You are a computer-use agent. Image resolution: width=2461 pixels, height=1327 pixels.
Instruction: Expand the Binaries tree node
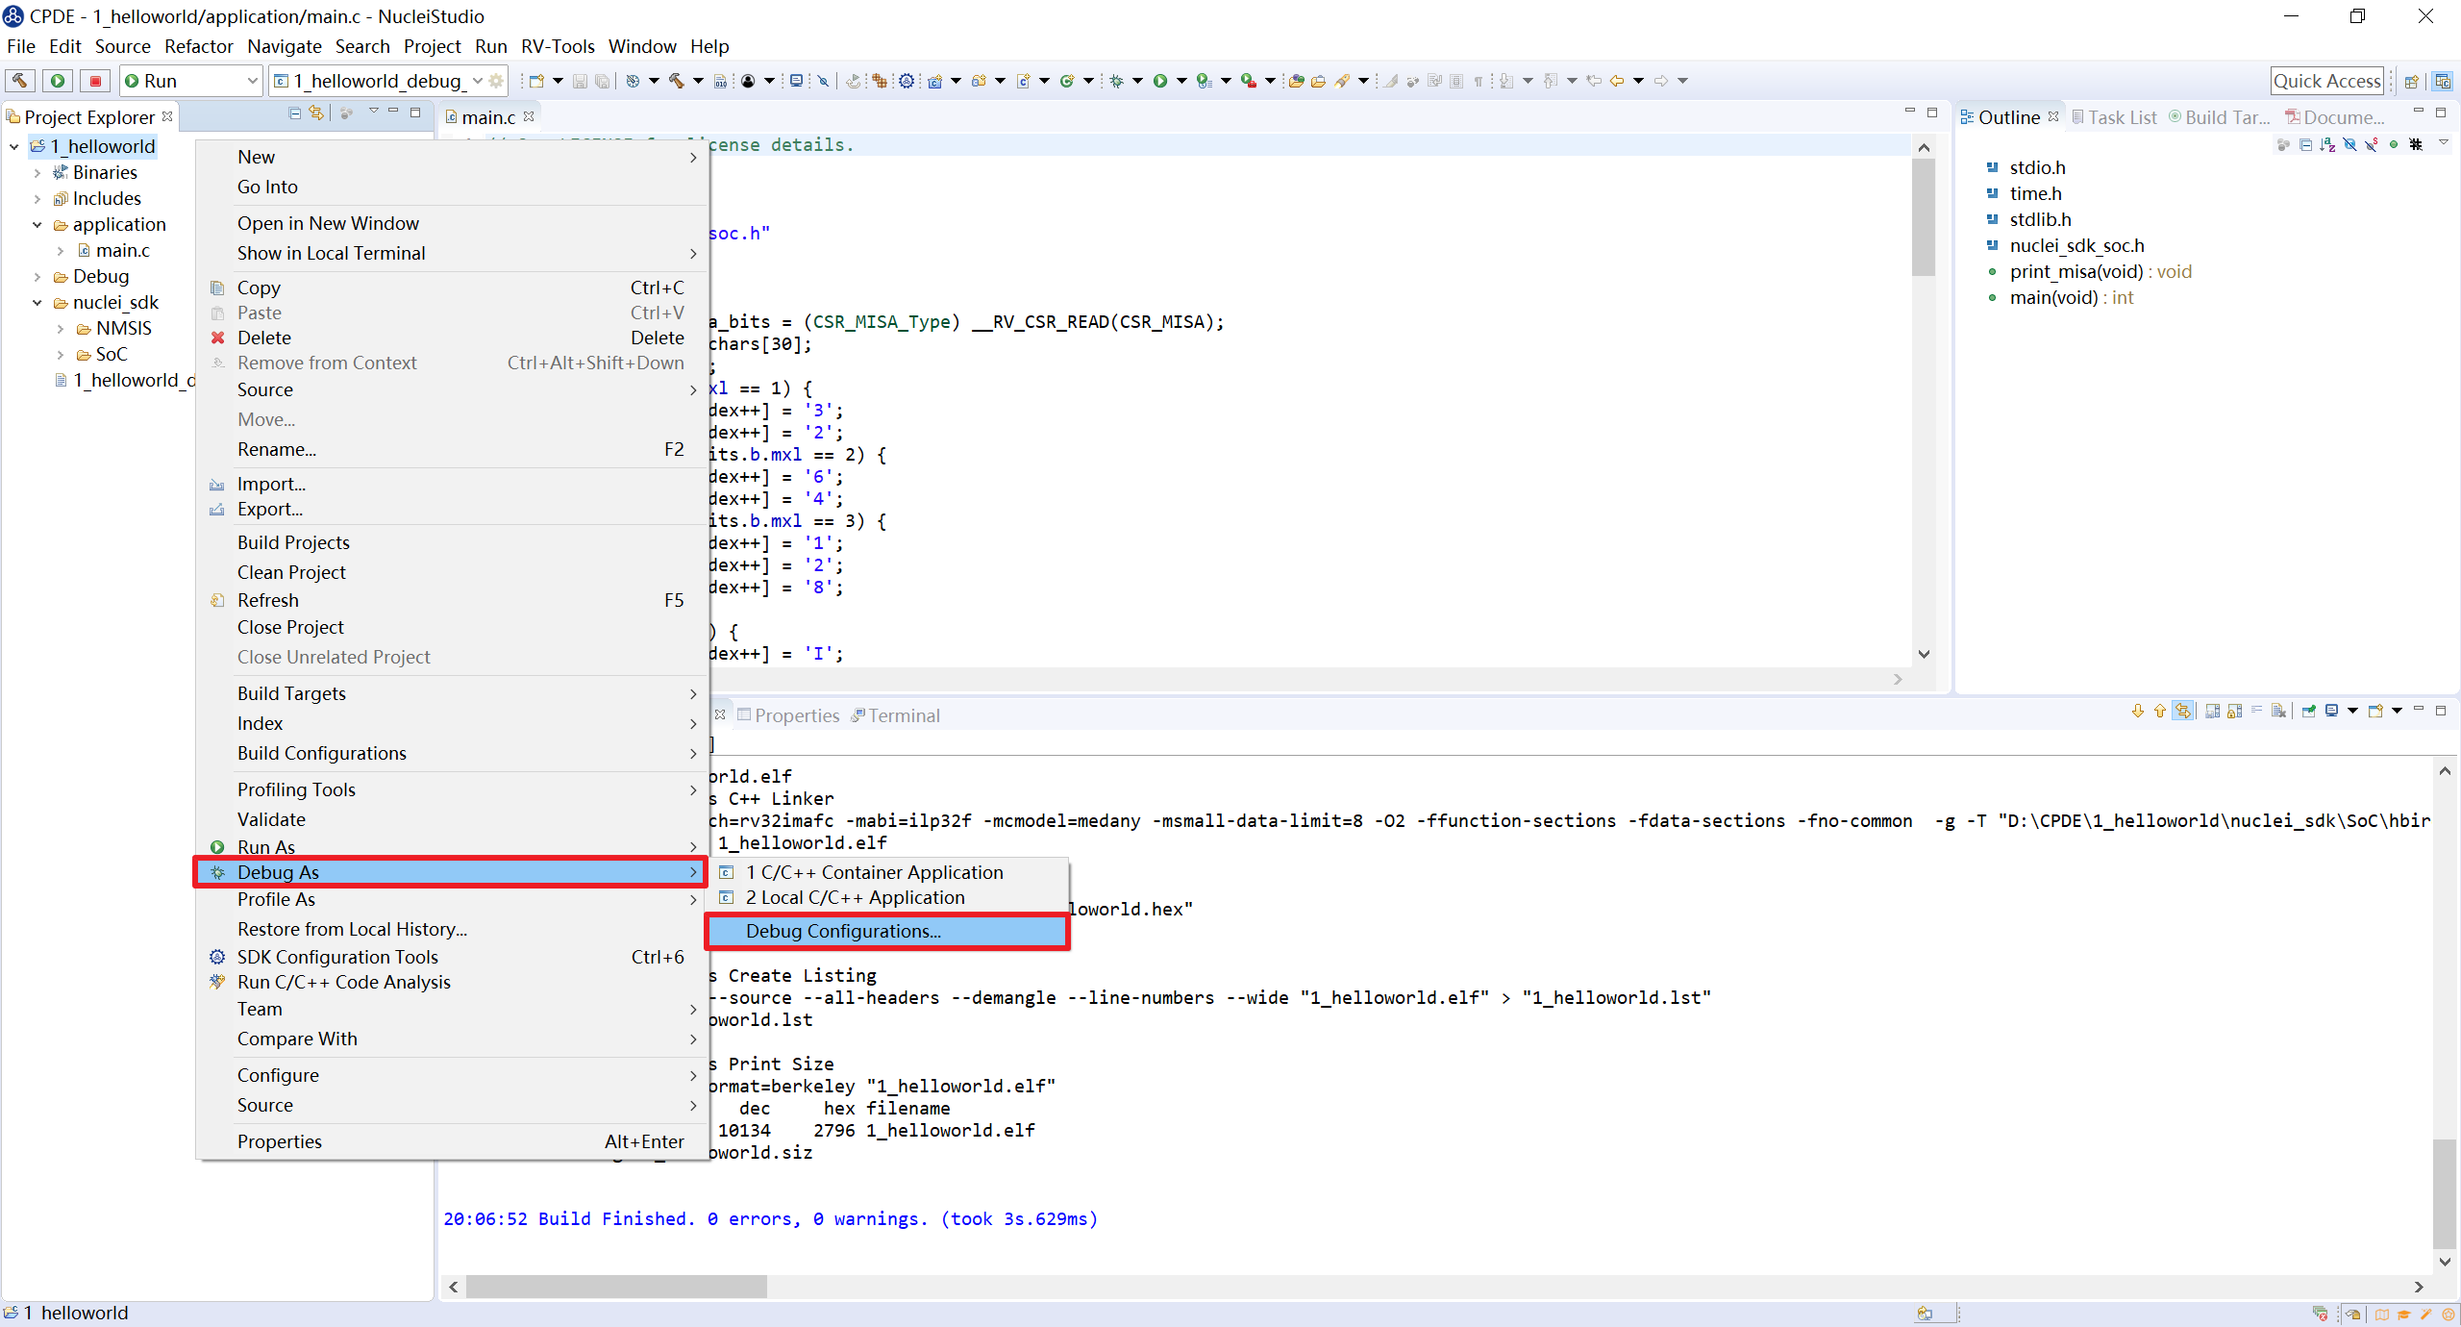[37, 173]
